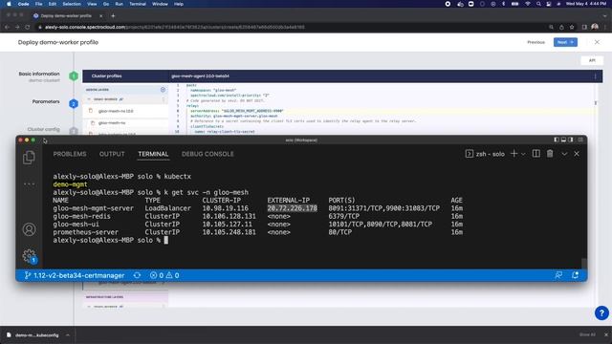Close the Deploy demo-worker profile wizard
This screenshot has width=612, height=344.
597,42
